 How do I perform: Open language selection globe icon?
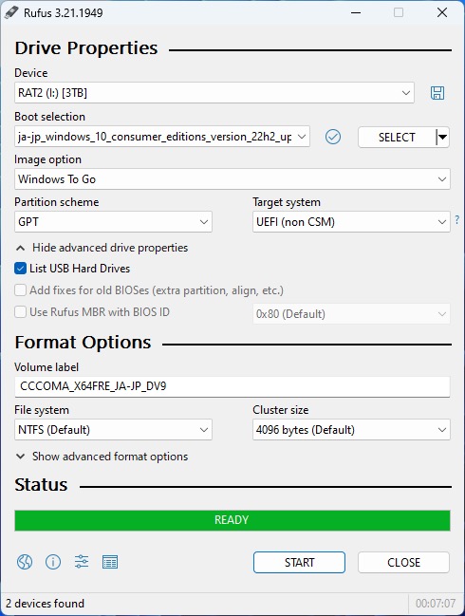[25, 562]
